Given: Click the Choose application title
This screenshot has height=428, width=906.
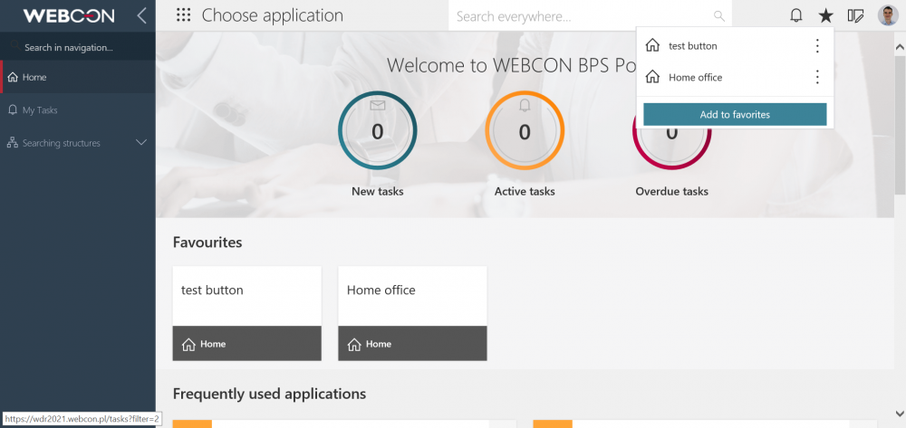Looking at the screenshot, I should [x=272, y=15].
